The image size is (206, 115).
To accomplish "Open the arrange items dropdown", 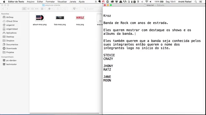I will 43,9.
